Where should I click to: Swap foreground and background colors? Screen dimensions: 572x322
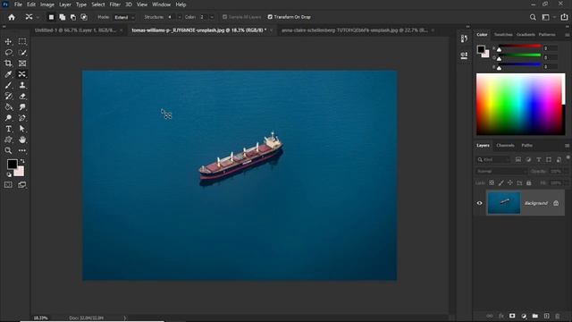pyautogui.click(x=22, y=161)
